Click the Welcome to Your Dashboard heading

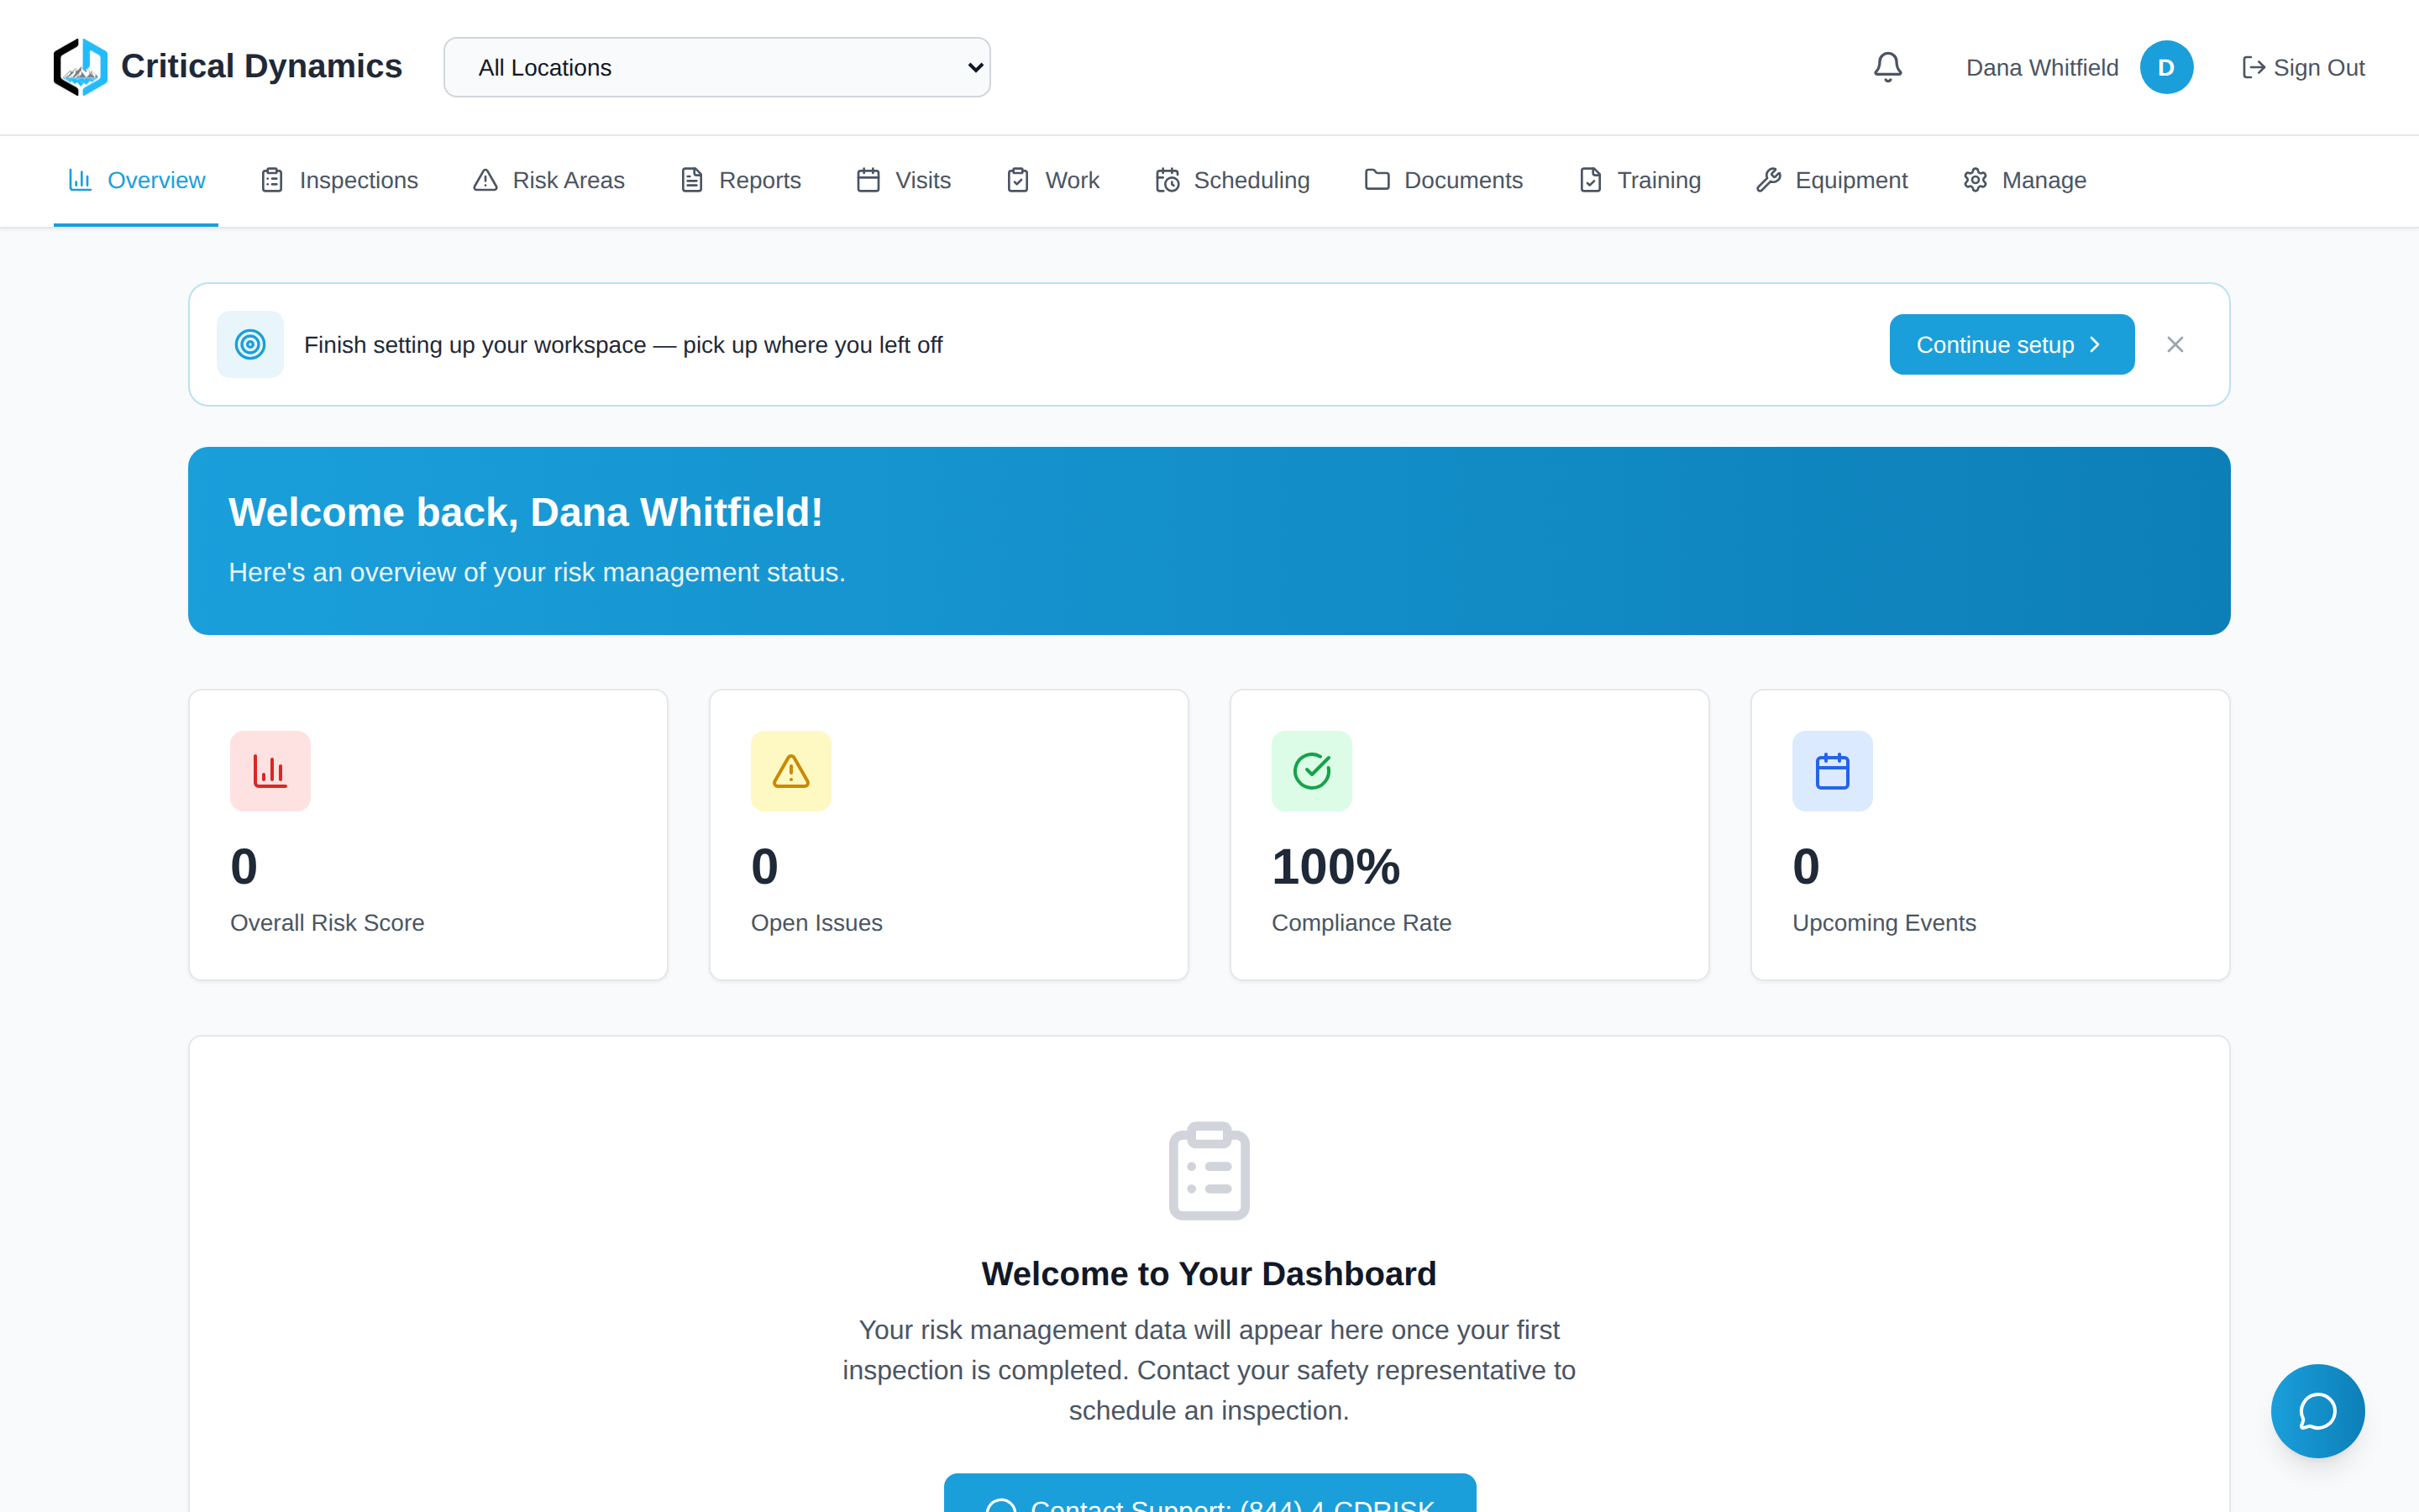click(1209, 1273)
